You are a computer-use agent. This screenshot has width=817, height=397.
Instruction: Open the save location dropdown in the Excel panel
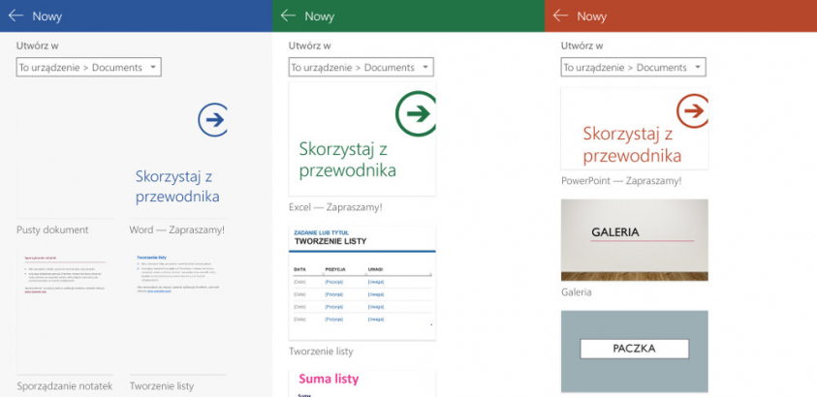click(361, 67)
